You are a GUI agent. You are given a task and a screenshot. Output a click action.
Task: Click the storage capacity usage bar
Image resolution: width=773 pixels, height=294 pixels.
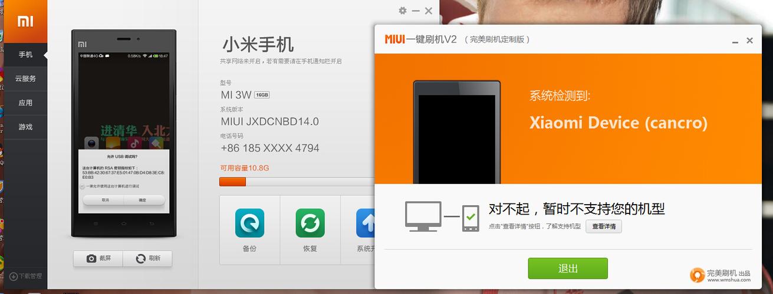(x=297, y=182)
